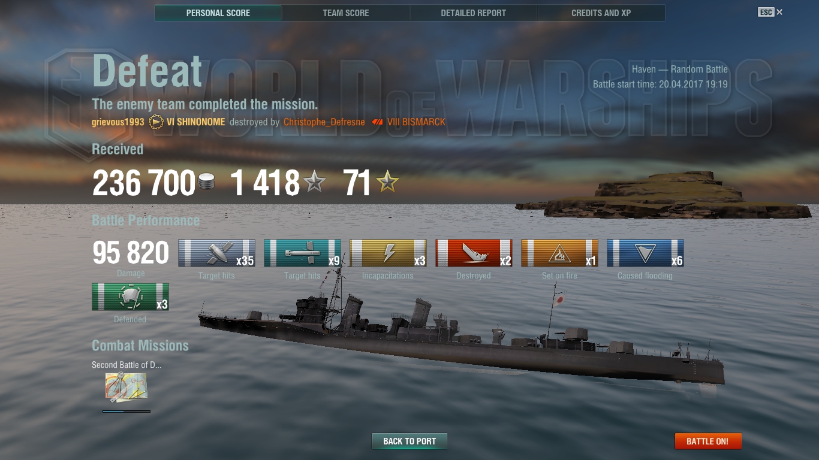The height and width of the screenshot is (460, 819).
Task: Click the combat mission progress bar
Action: point(127,411)
